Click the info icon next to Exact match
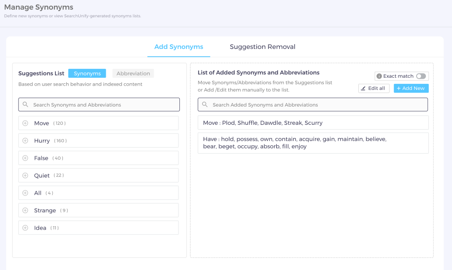 coord(379,76)
